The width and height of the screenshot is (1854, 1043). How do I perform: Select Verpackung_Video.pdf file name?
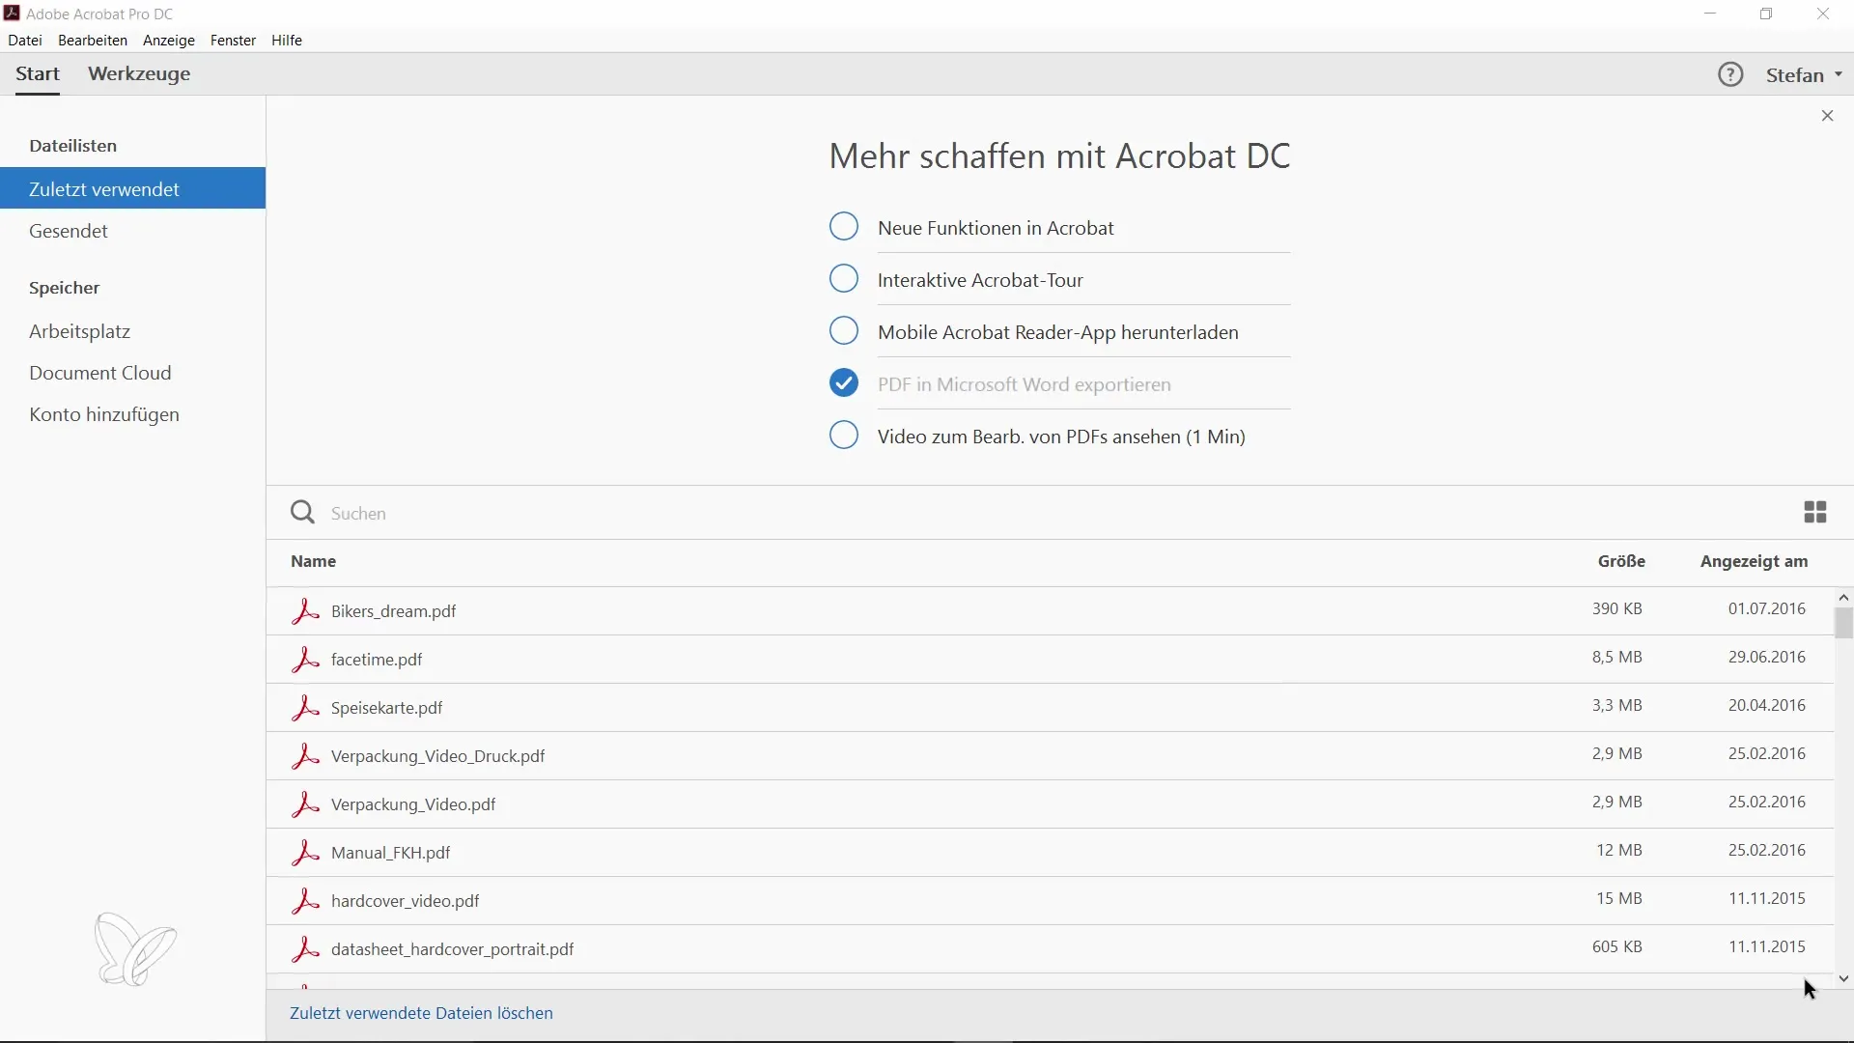point(413,804)
